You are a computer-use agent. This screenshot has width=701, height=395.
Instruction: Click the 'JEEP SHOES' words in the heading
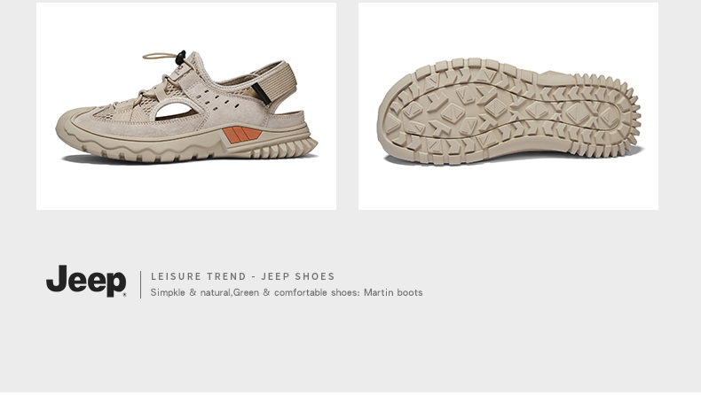(x=298, y=276)
